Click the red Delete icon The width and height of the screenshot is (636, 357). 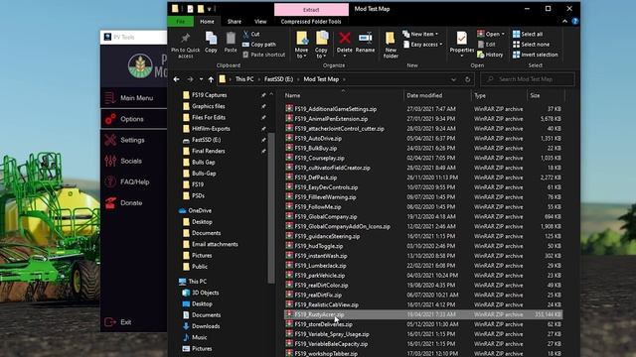click(x=345, y=38)
